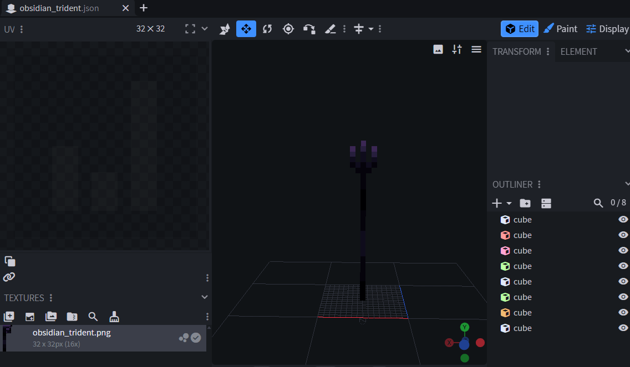Switch to Display mode
The width and height of the screenshot is (630, 367).
click(x=607, y=29)
